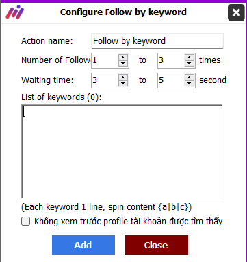This screenshot has width=247, height=262.
Task: Click the minimum Number of Follow field
Action: coord(105,60)
